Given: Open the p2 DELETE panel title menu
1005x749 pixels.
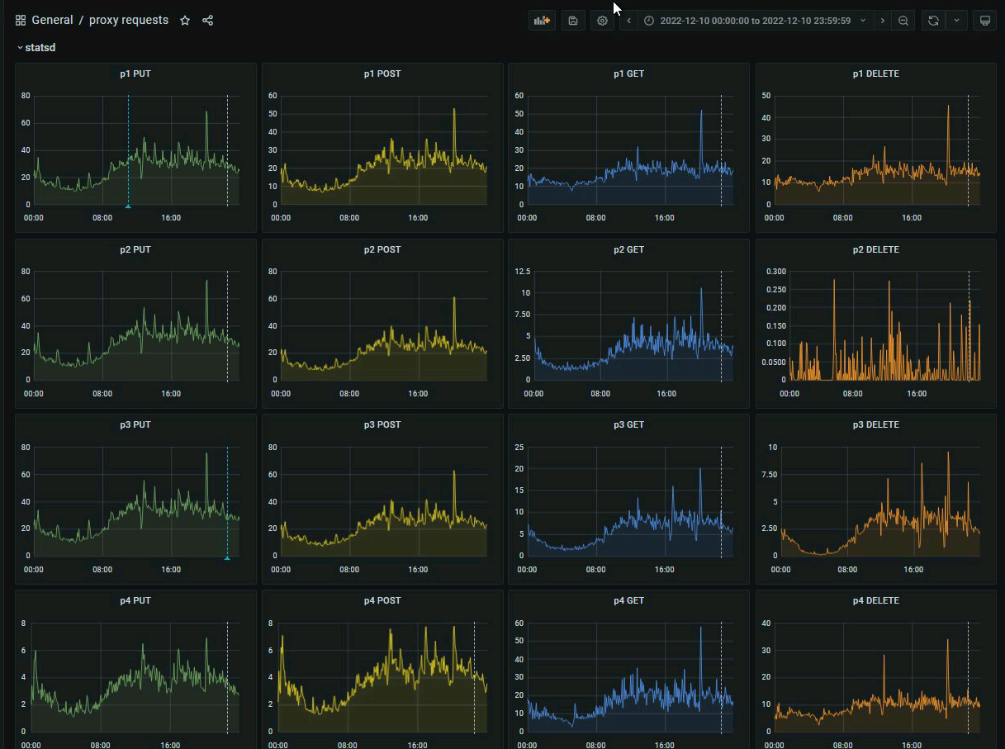Looking at the screenshot, I should pyautogui.click(x=876, y=249).
